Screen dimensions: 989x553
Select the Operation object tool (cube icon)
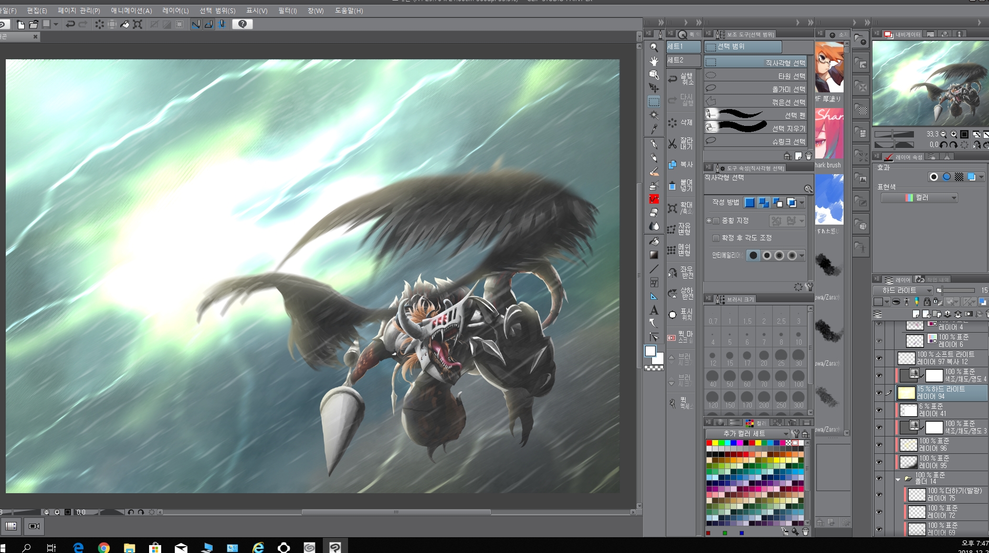654,75
